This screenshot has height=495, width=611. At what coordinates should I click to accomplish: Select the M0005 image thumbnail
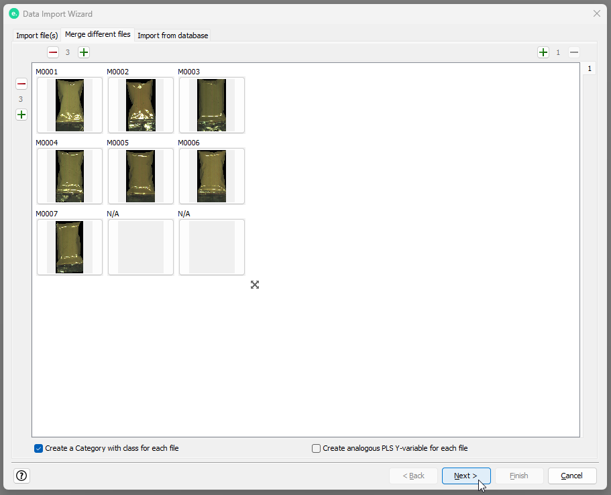tap(141, 176)
